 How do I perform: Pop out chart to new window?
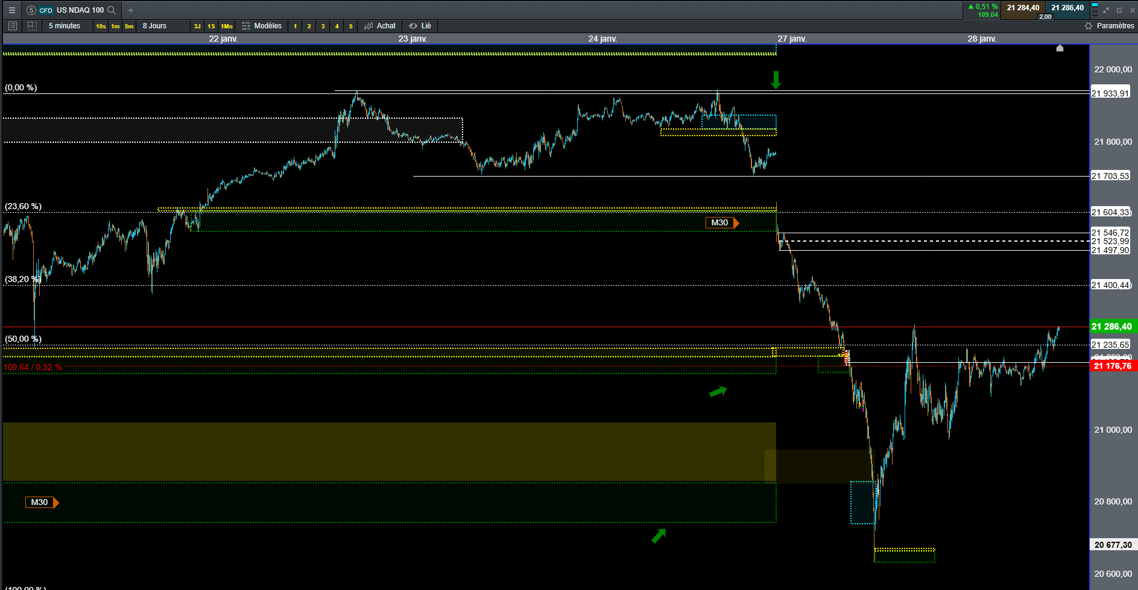click(1119, 10)
